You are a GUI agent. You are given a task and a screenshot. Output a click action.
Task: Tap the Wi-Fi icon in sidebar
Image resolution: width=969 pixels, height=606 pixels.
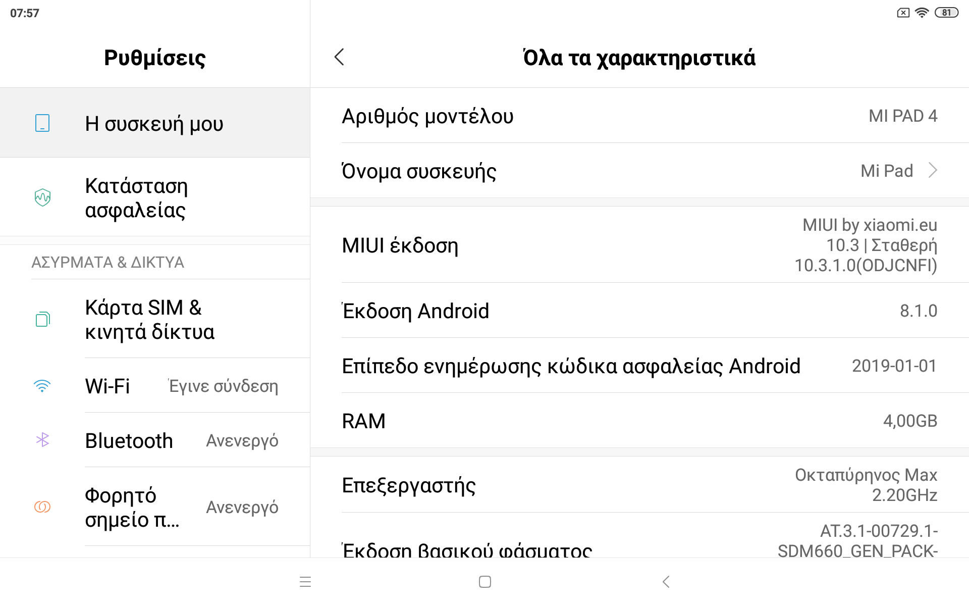[x=42, y=386]
